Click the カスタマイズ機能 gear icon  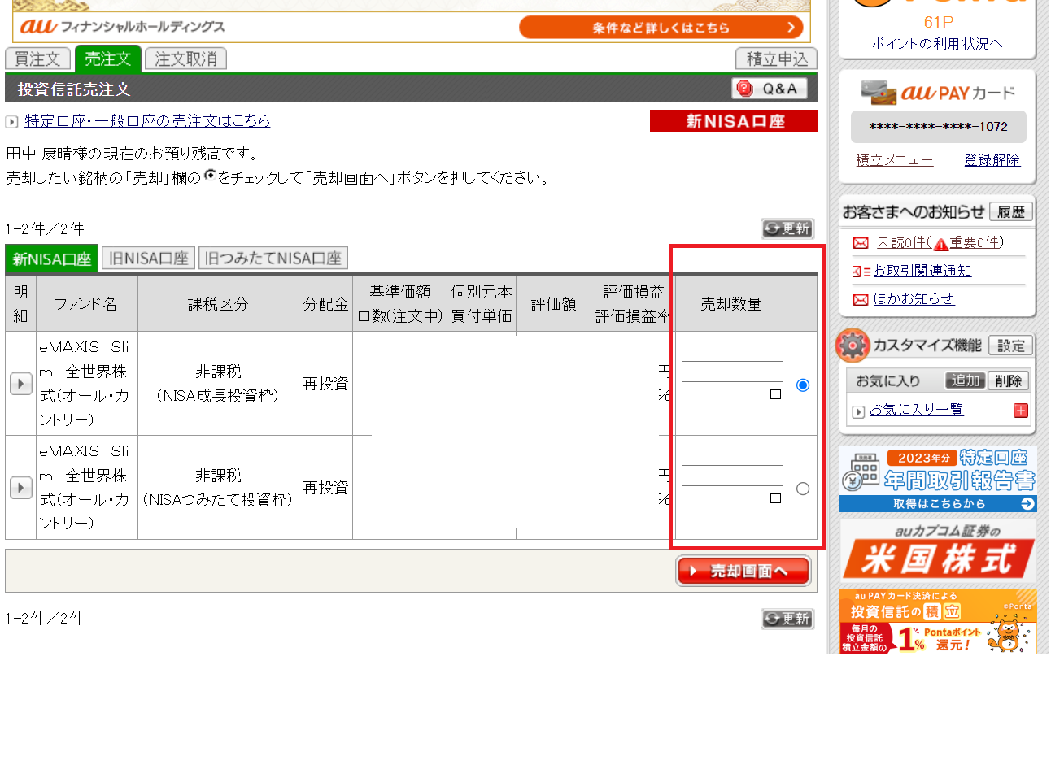[x=853, y=346]
